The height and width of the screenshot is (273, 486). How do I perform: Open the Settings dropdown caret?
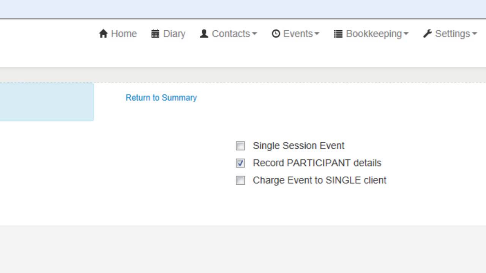[474, 34]
